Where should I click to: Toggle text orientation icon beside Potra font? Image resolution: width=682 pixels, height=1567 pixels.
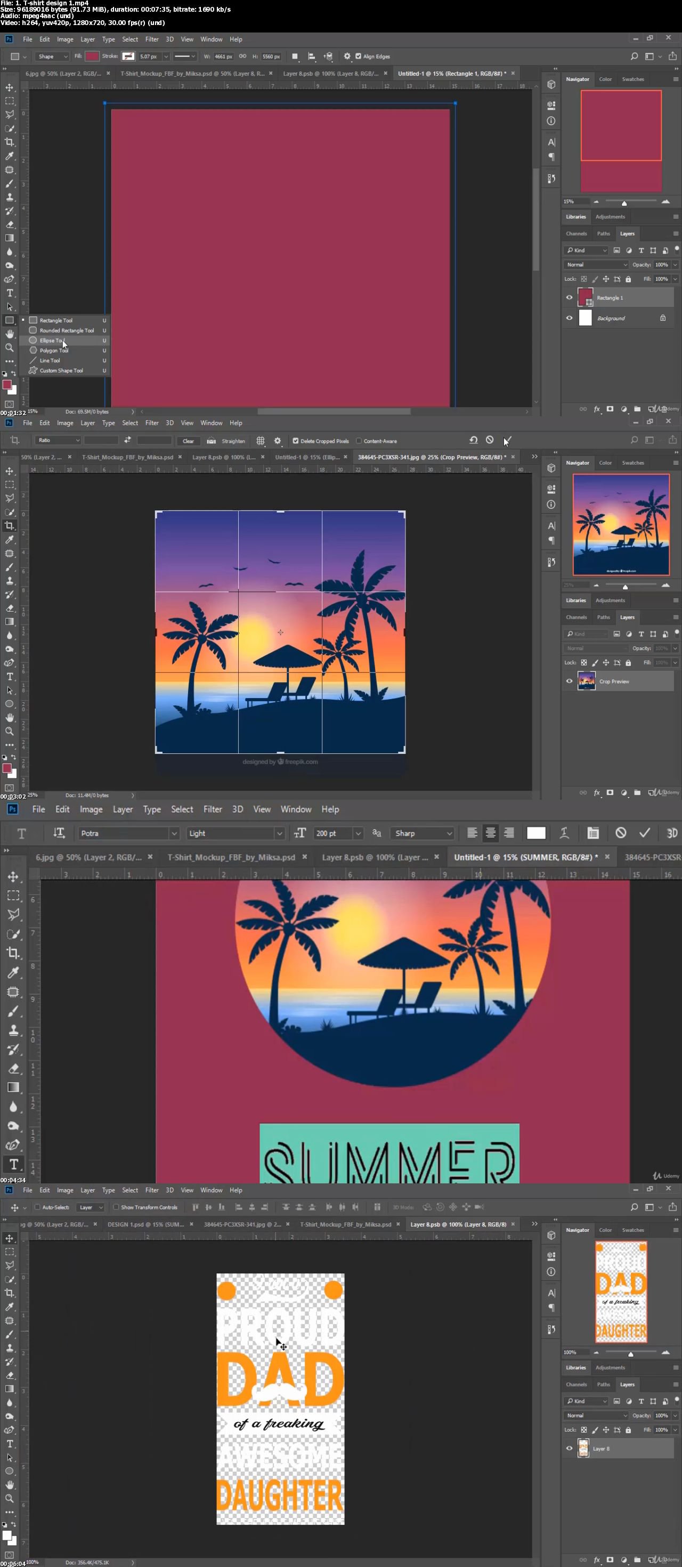coord(59,833)
